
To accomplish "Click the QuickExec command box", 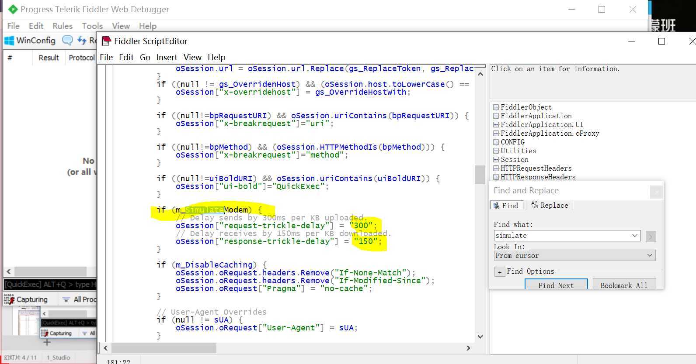I will [x=50, y=285].
